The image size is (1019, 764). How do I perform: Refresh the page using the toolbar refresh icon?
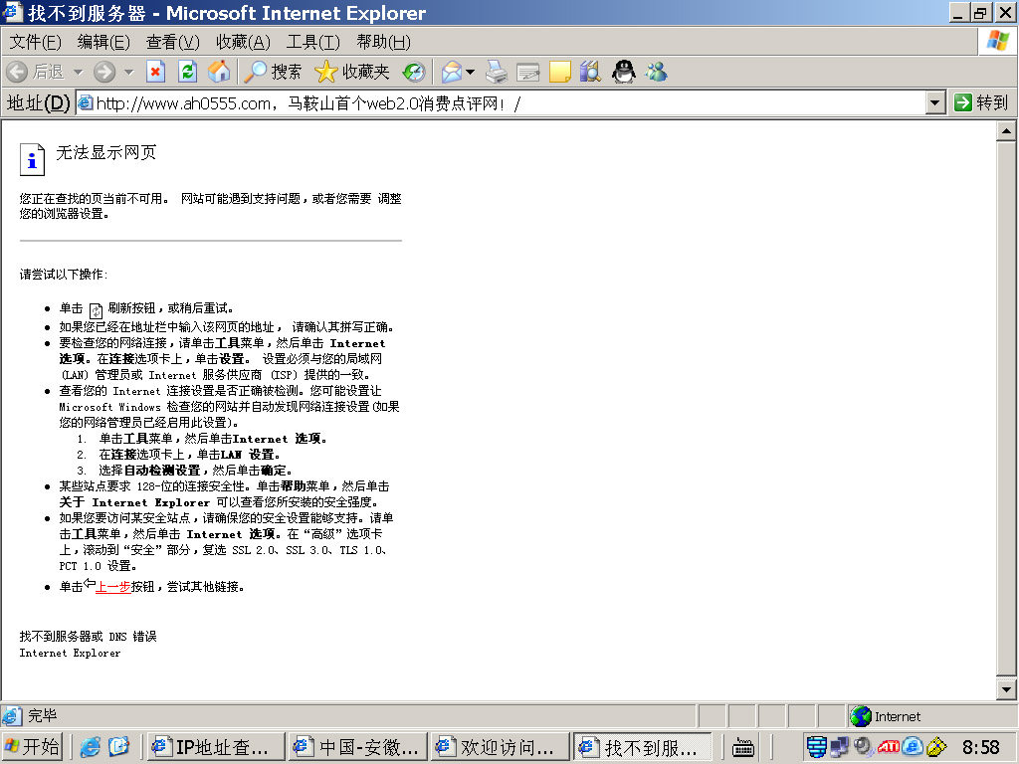188,72
